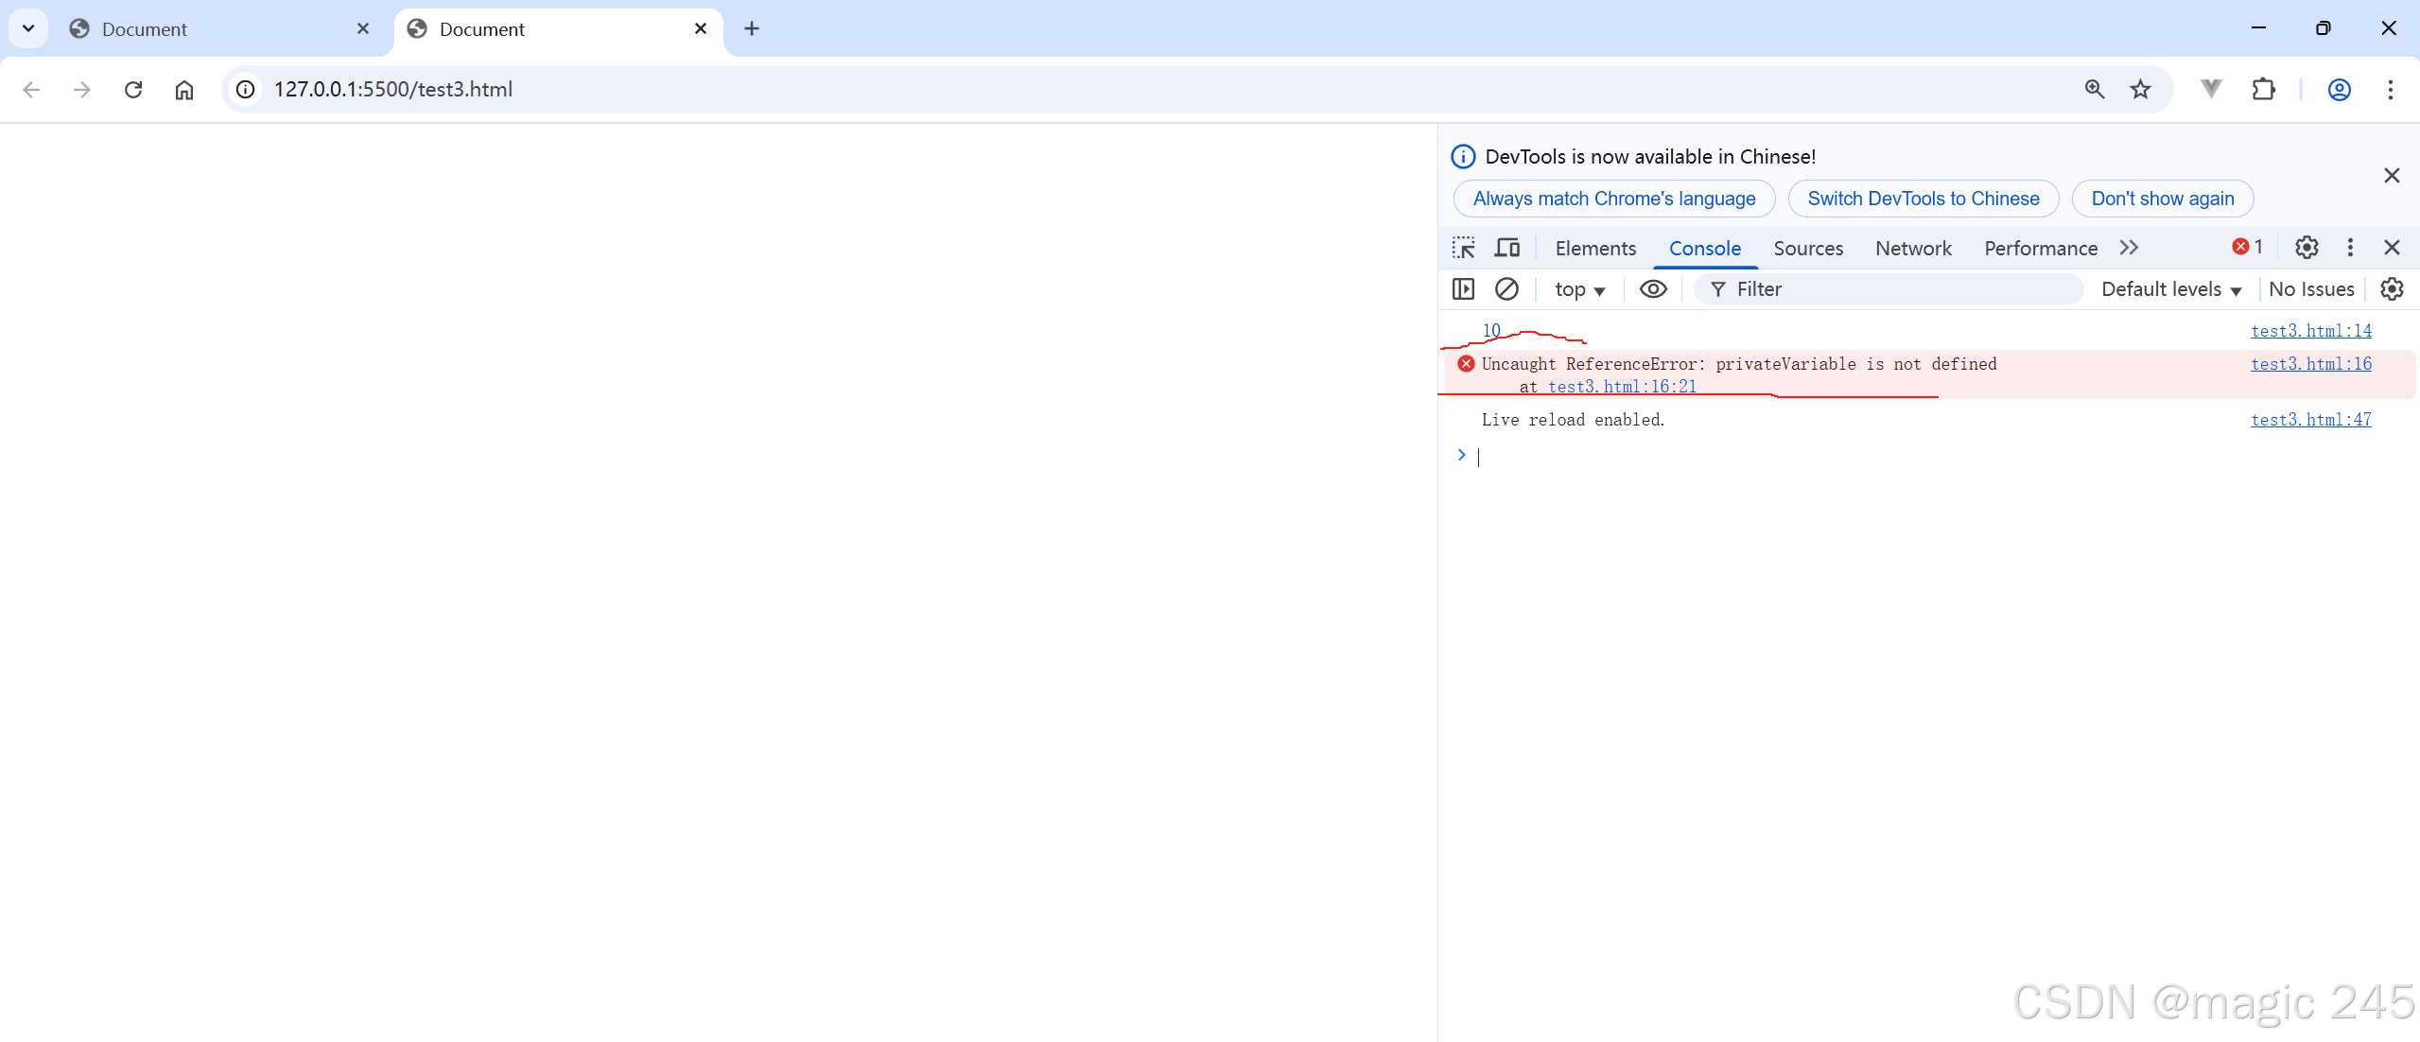Click the red error count badge
The image size is (2420, 1042).
pos(2248,247)
